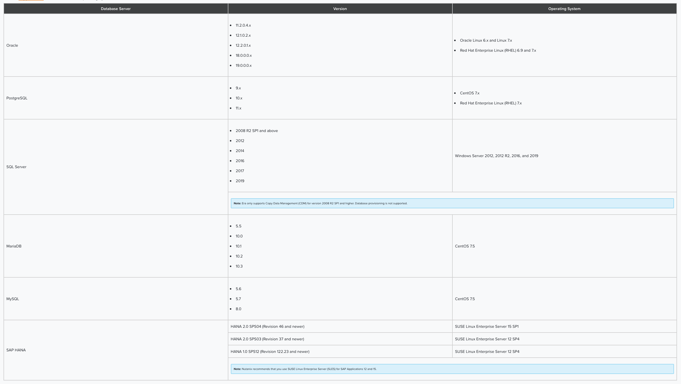The height and width of the screenshot is (384, 681).
Task: Select the Oracle database server cell
Action: click(x=116, y=45)
